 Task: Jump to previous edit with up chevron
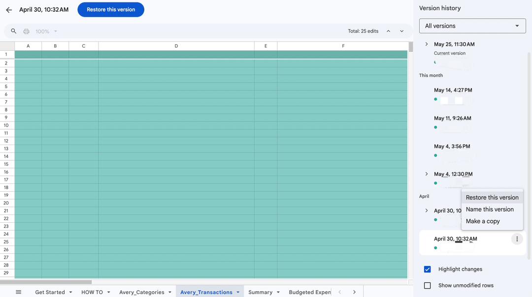pyautogui.click(x=389, y=31)
